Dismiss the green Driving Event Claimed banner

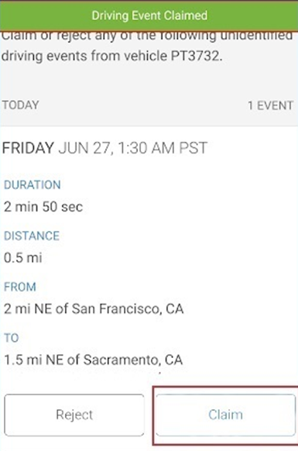(149, 15)
